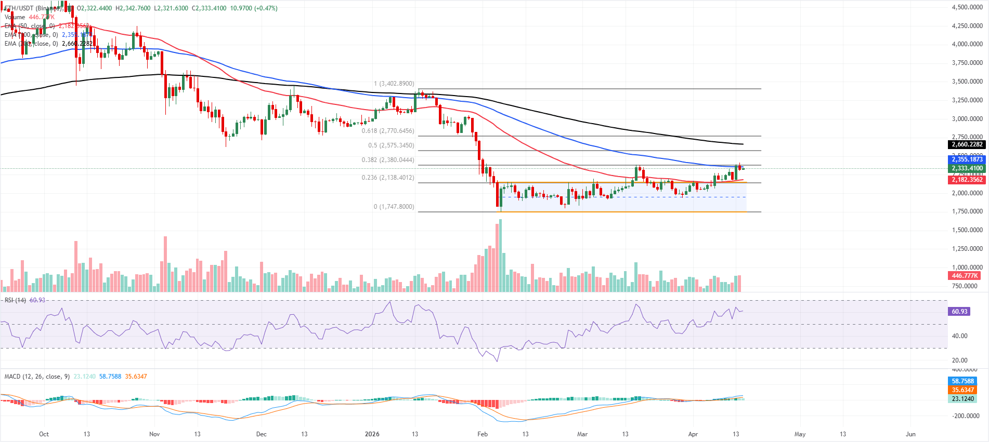The width and height of the screenshot is (989, 442).
Task: Click the purple 60.93 RSI value tag
Action: (x=959, y=312)
